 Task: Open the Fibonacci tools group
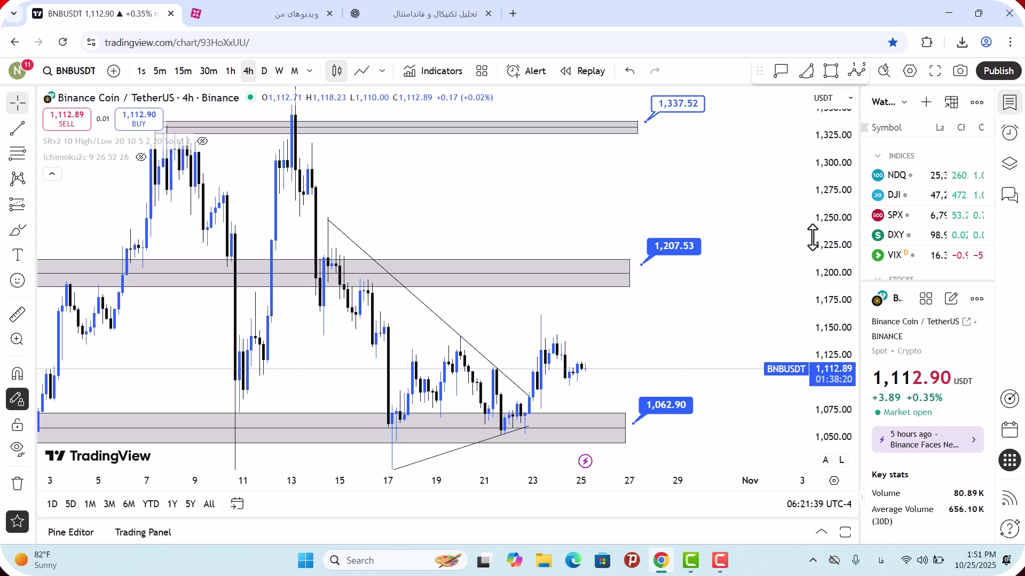[17, 154]
